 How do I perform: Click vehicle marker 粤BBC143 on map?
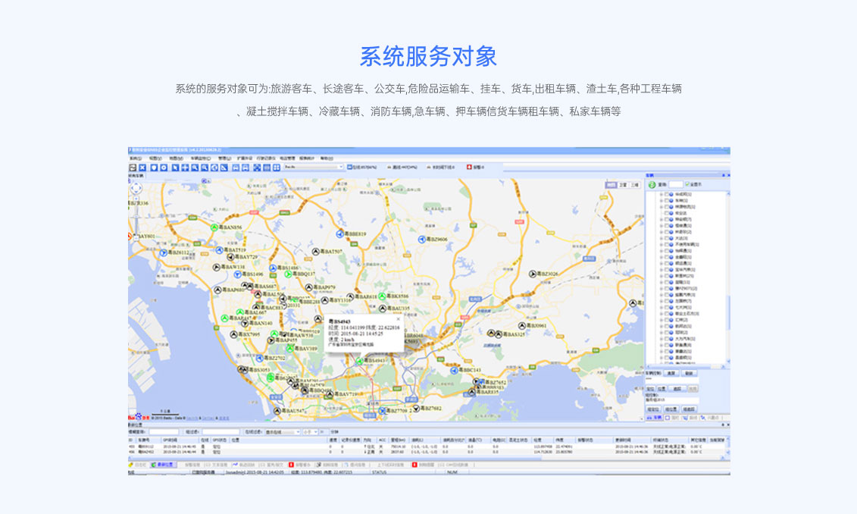(454, 370)
